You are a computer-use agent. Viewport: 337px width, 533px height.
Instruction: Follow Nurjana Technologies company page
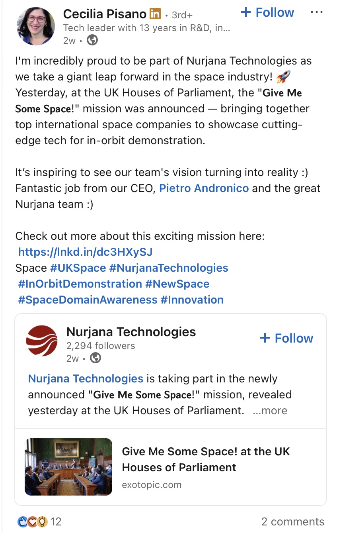(286, 338)
